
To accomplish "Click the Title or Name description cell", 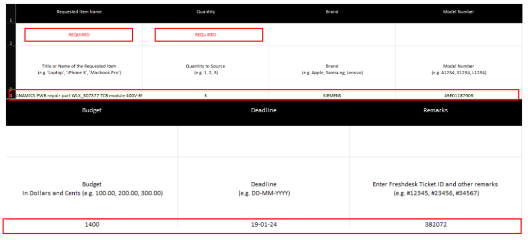I will point(79,69).
